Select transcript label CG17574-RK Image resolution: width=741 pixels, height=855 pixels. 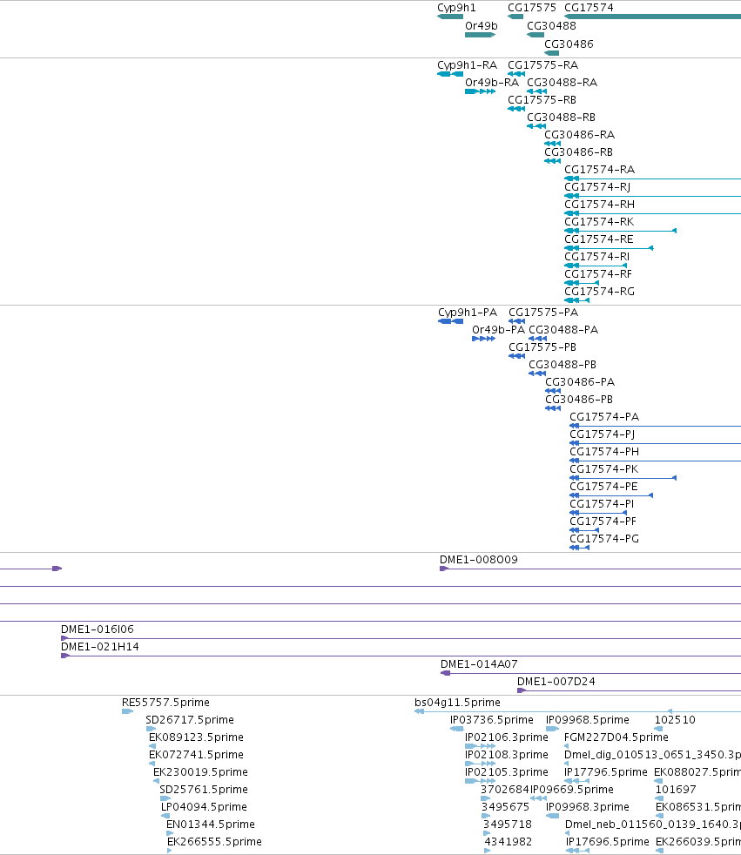coord(599,222)
